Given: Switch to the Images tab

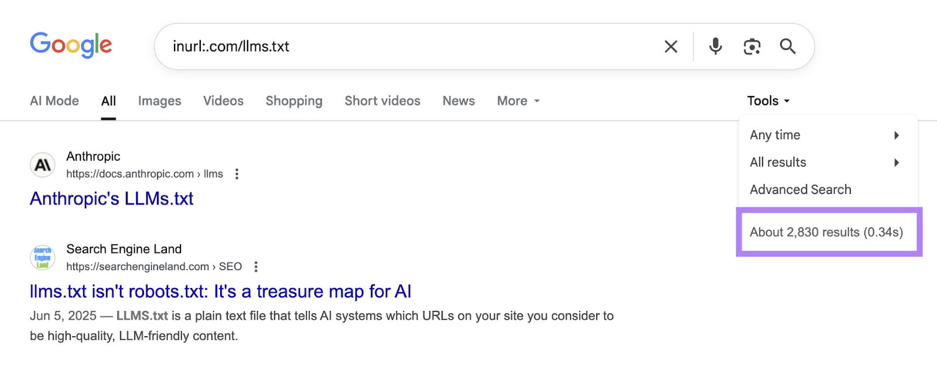Looking at the screenshot, I should tap(159, 101).
